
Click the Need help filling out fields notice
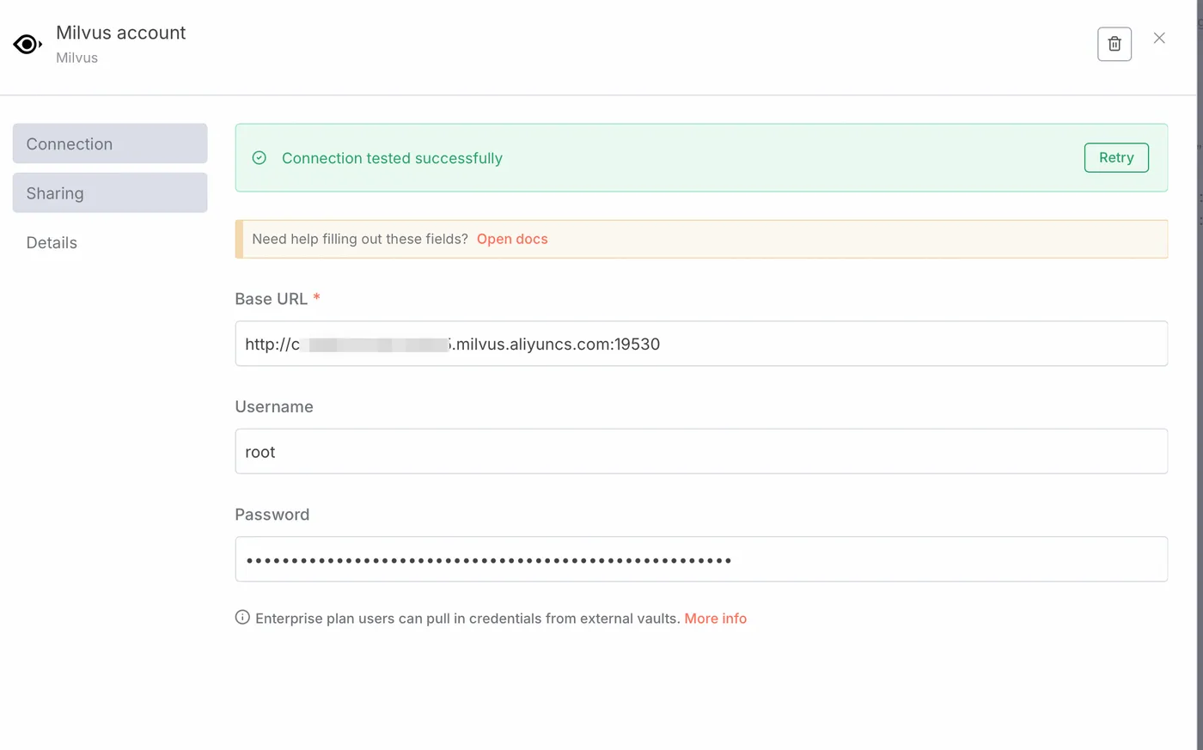(x=701, y=239)
